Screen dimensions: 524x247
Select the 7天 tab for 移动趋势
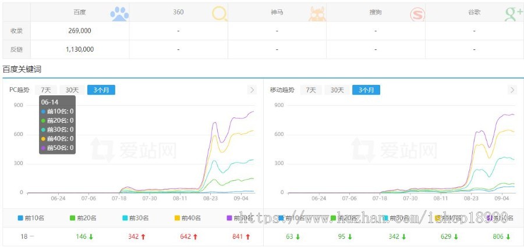311,90
